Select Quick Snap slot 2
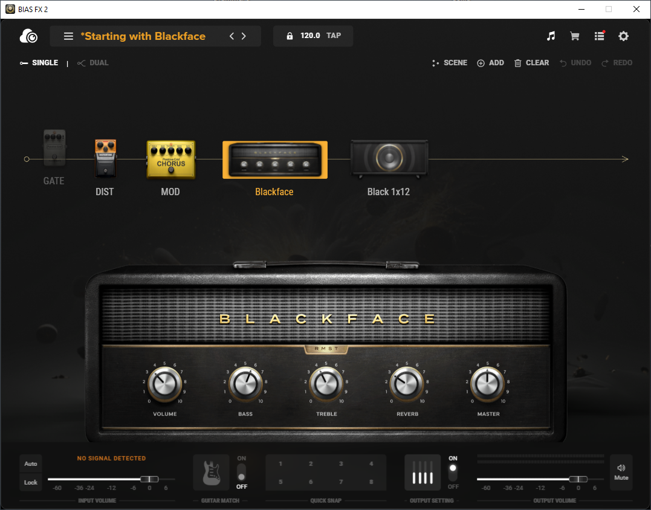 pyautogui.click(x=311, y=463)
